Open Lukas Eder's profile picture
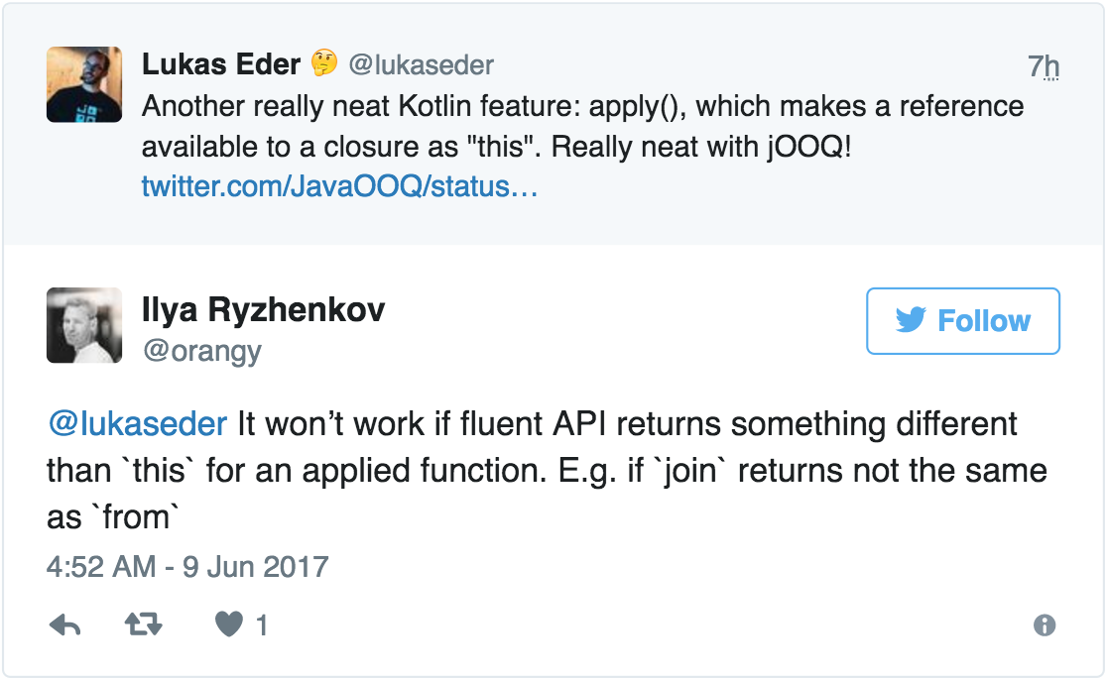Screen dimensions: 1108x679 point(84,84)
